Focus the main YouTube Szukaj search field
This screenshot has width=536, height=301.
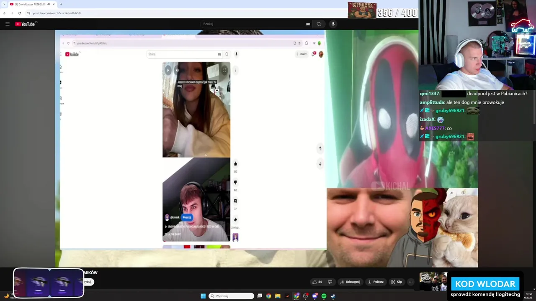tap(253, 24)
